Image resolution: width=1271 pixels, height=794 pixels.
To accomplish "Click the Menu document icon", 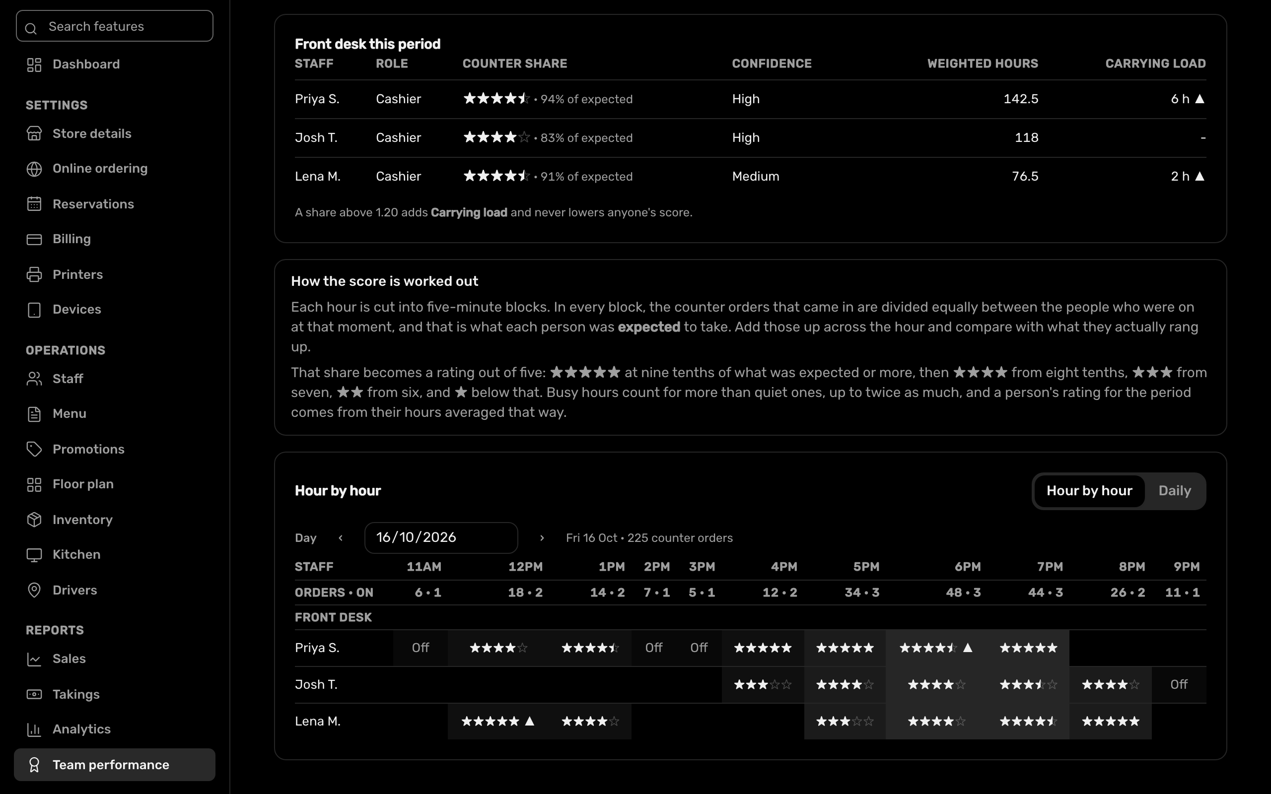I will pyautogui.click(x=34, y=414).
